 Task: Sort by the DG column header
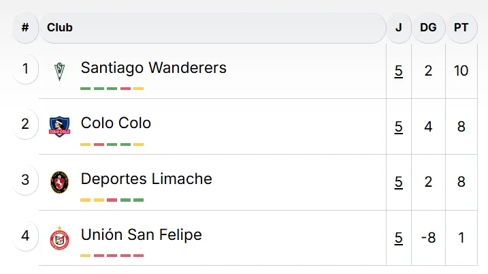tap(428, 28)
